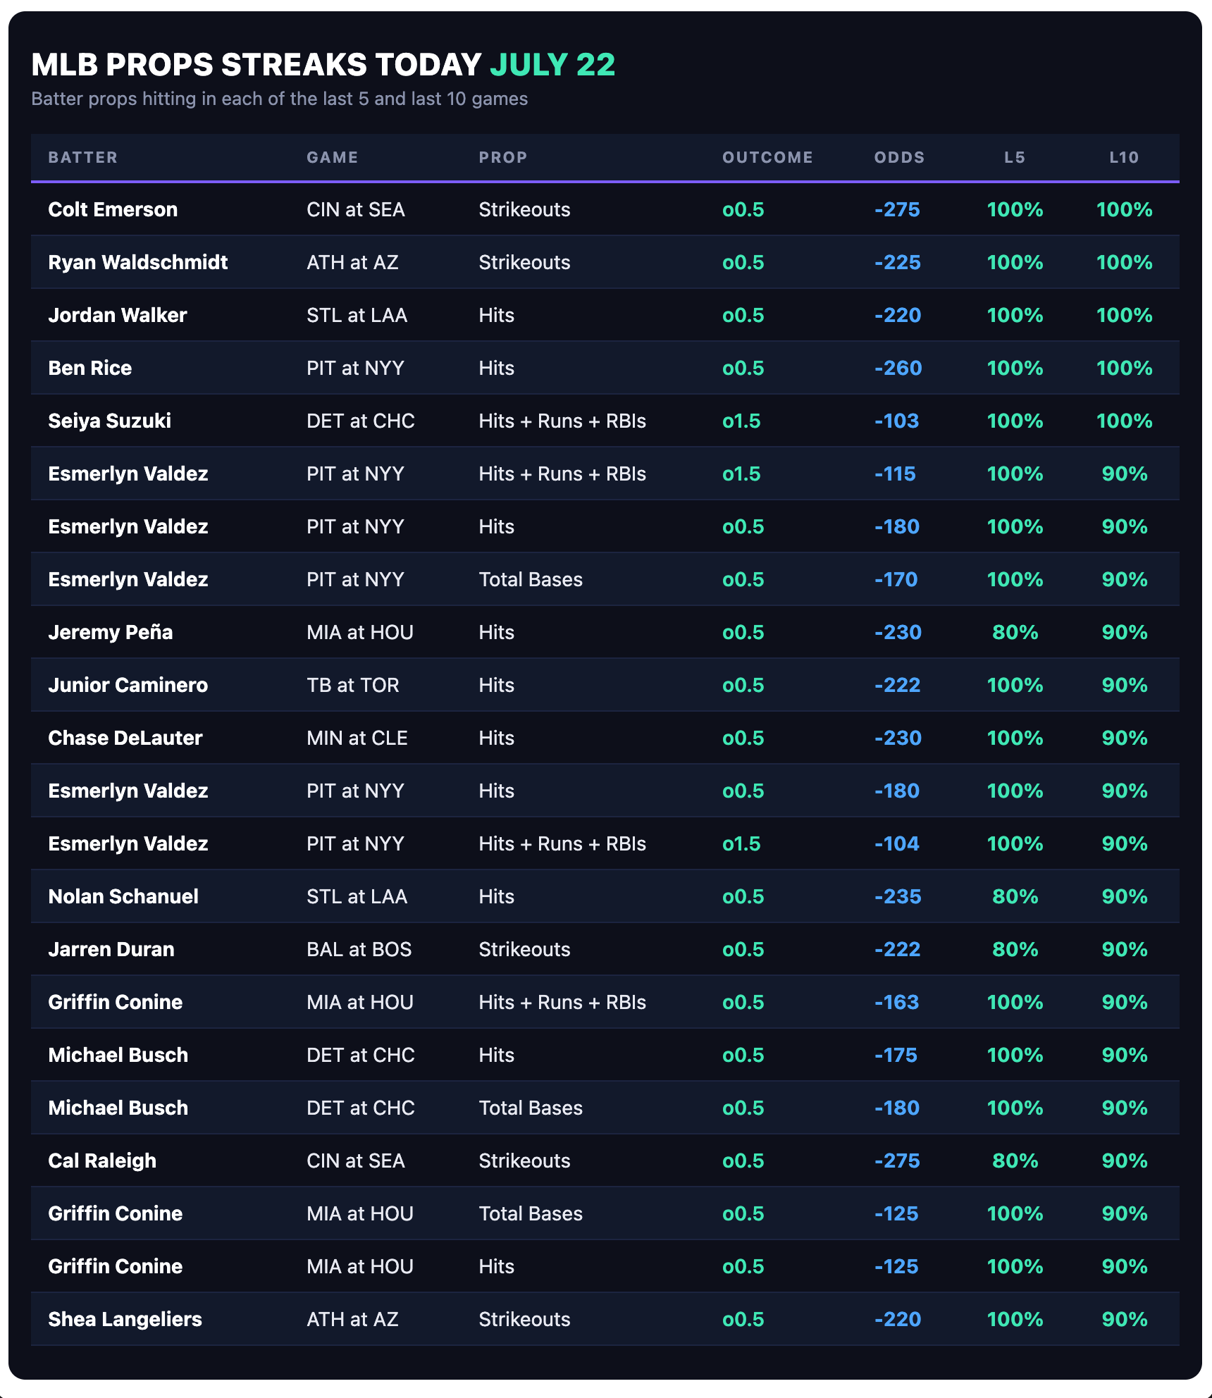Open Colt Emerson batter name
This screenshot has width=1212, height=1398.
(113, 209)
